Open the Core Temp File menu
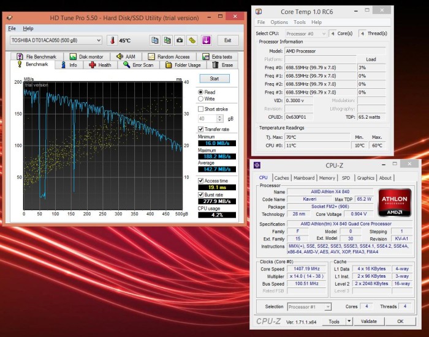Screen dimensions: 429x337 [261, 22]
